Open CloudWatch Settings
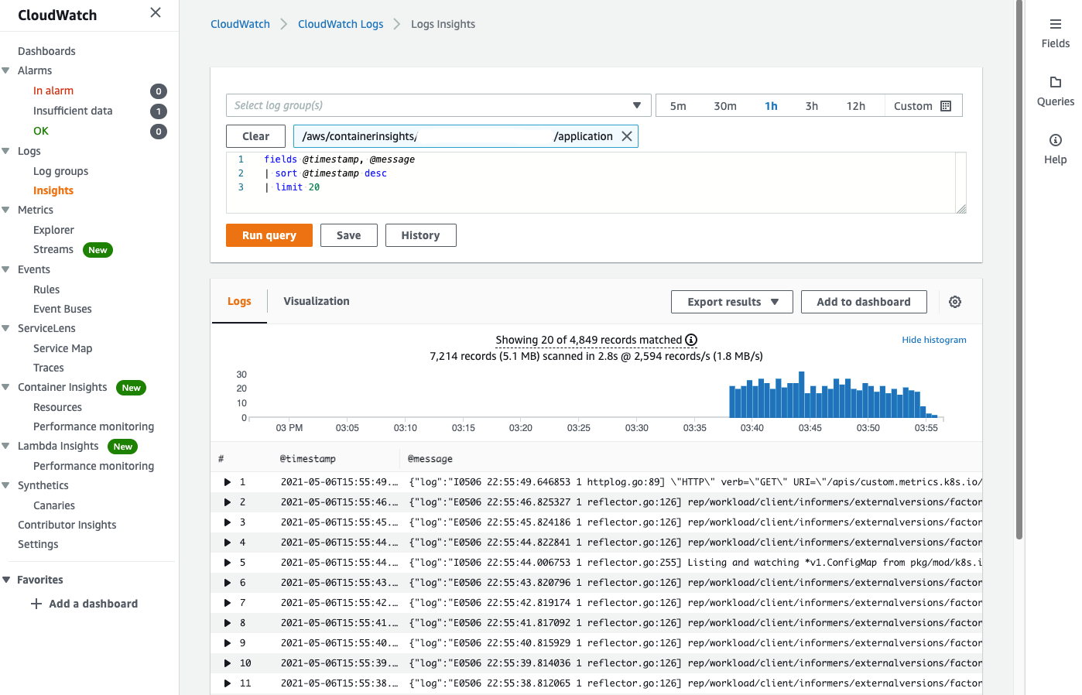 click(x=38, y=544)
